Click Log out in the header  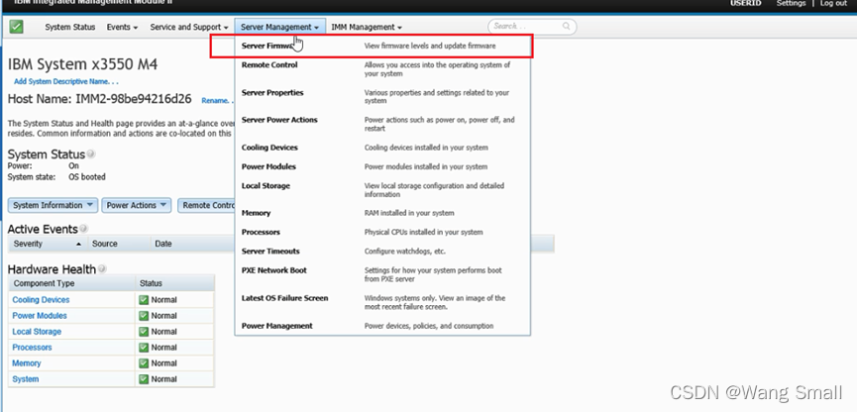coord(833,3)
